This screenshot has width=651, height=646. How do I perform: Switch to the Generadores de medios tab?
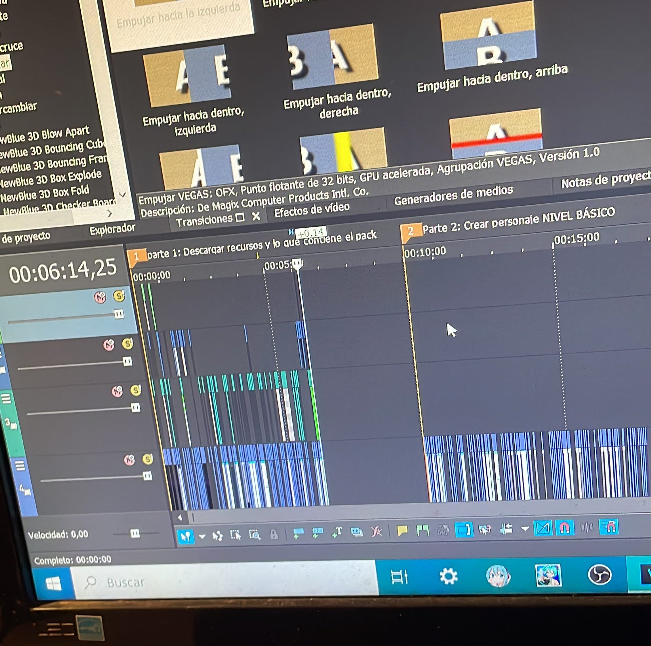[454, 195]
